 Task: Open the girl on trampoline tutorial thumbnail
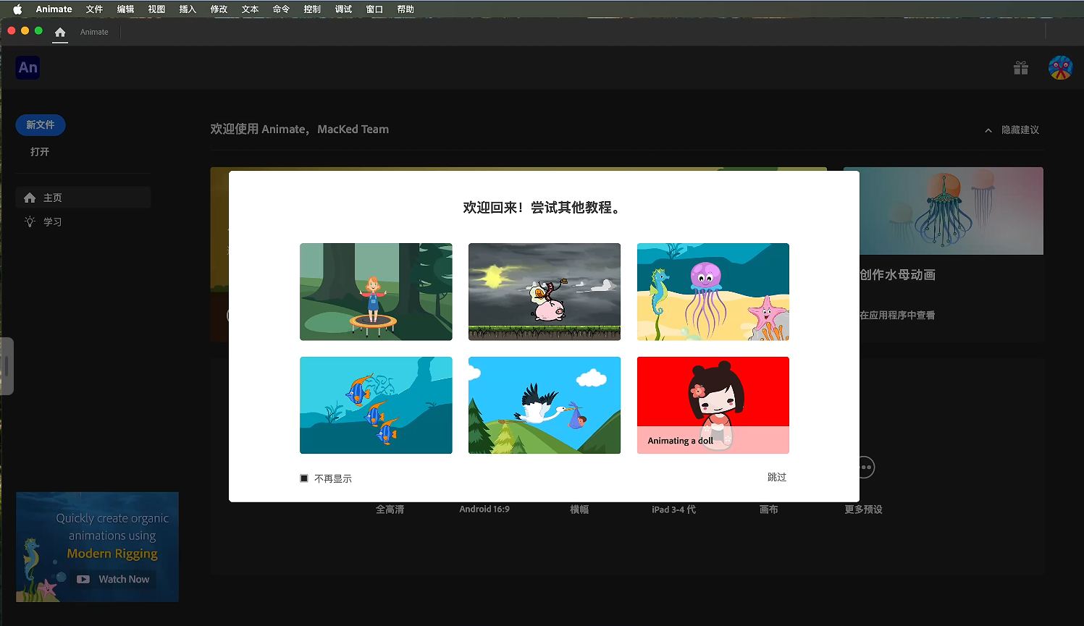[x=376, y=292]
